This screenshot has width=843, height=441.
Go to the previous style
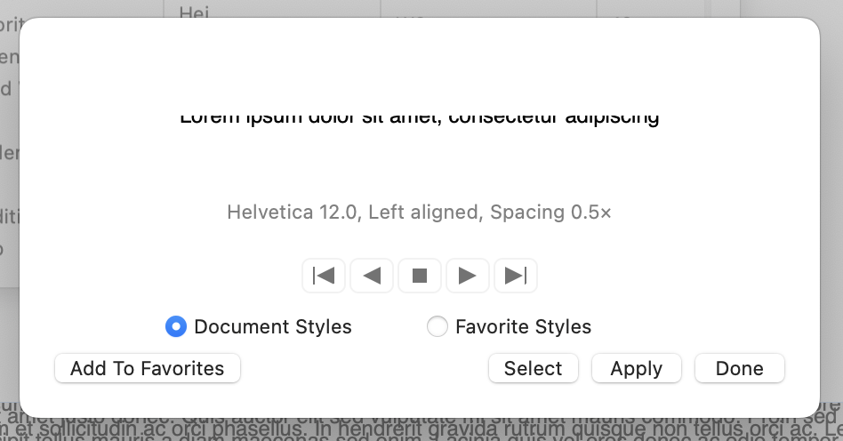click(372, 276)
